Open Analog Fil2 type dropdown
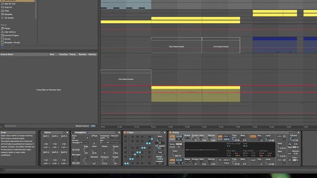317x178 pixels. [x=226, y=160]
